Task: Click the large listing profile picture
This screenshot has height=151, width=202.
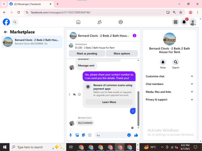Action: coord(169,39)
